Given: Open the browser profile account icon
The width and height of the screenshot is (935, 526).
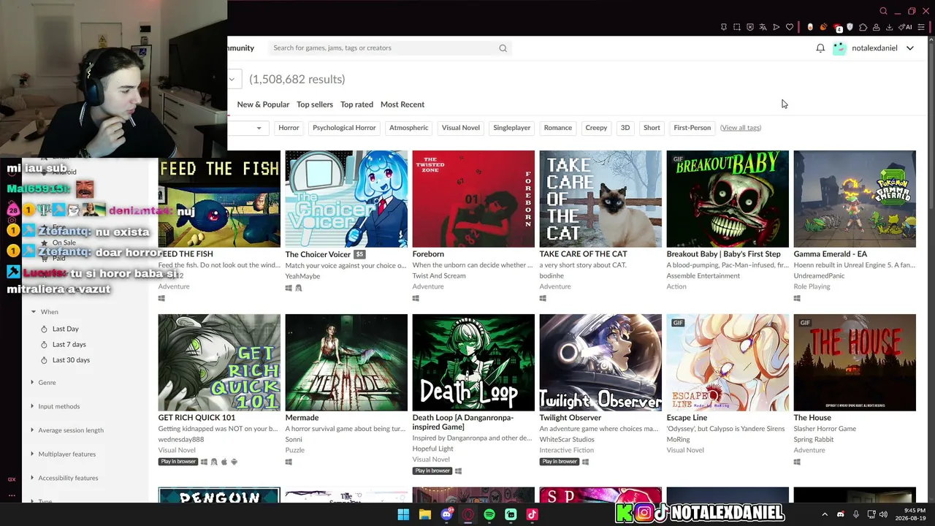Looking at the screenshot, I should (876, 27).
